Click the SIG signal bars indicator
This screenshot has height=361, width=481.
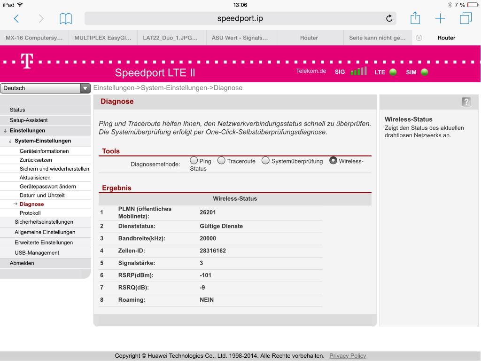(358, 71)
